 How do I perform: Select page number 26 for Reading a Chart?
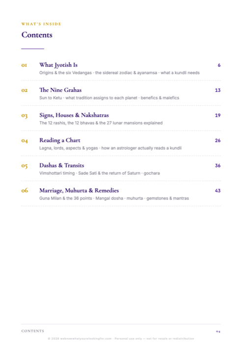click(x=217, y=141)
